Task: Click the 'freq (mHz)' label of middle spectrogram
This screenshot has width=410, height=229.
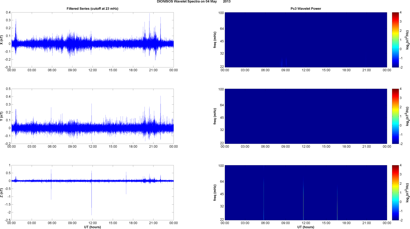Action: point(215,116)
